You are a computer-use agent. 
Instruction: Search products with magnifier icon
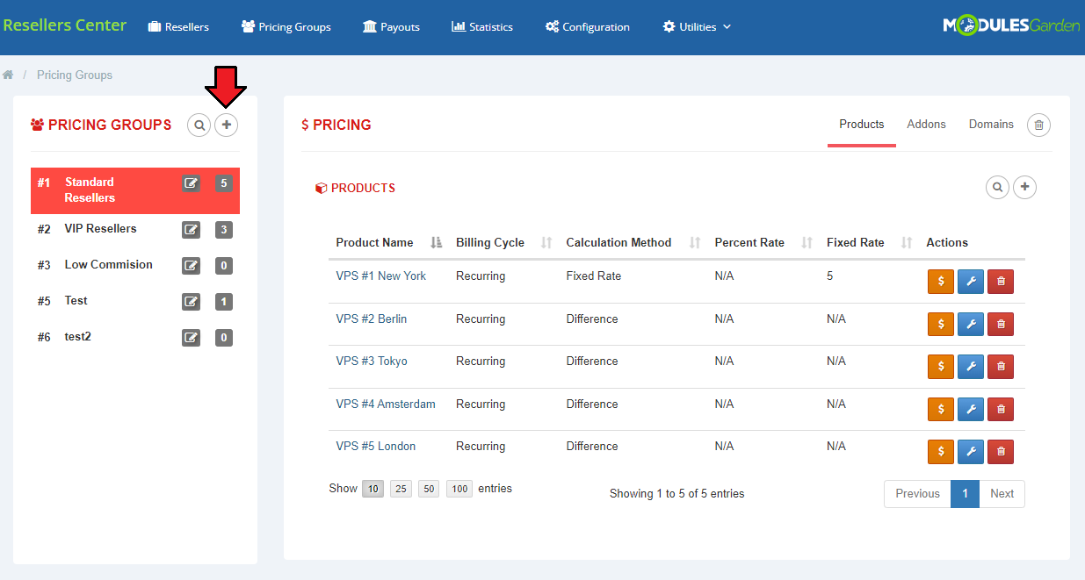coord(997,187)
